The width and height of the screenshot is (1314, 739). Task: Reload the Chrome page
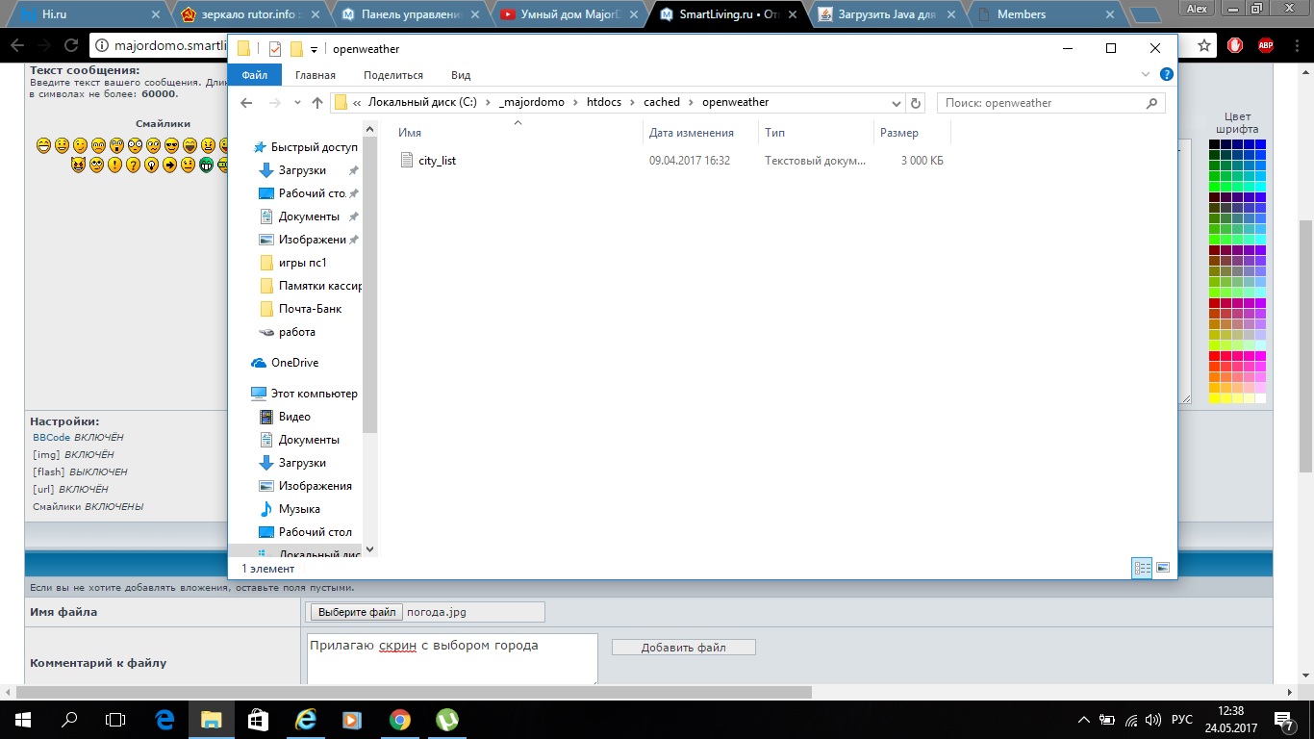70,45
